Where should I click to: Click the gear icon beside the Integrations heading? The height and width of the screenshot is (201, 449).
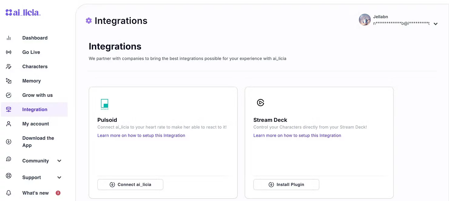click(89, 20)
